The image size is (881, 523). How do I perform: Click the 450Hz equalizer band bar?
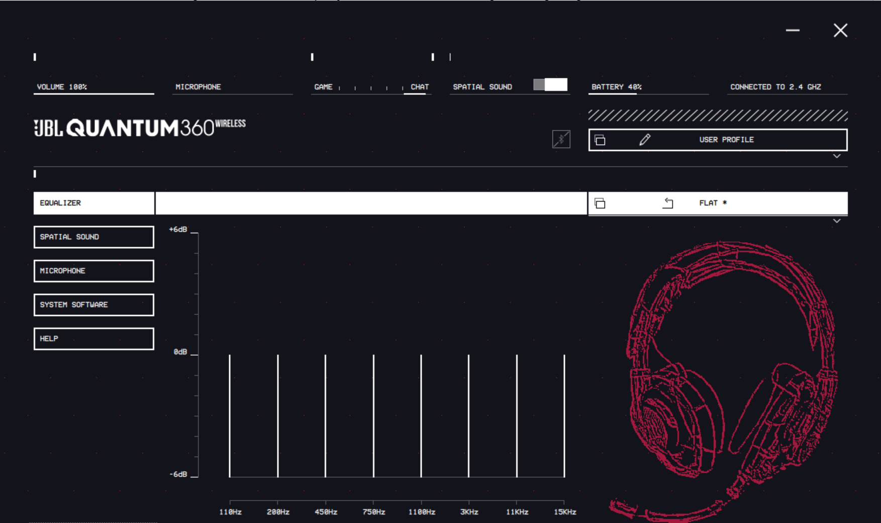point(326,416)
